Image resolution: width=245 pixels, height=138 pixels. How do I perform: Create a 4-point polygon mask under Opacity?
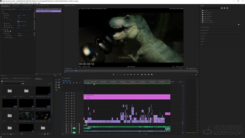pos(8,31)
